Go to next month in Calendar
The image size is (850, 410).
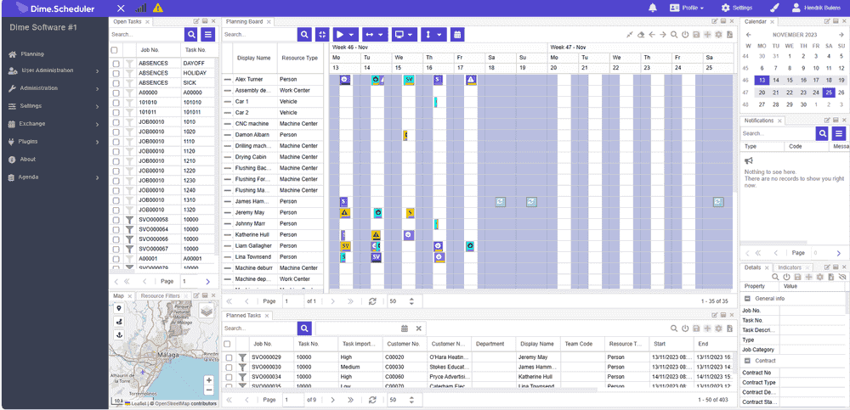click(841, 35)
